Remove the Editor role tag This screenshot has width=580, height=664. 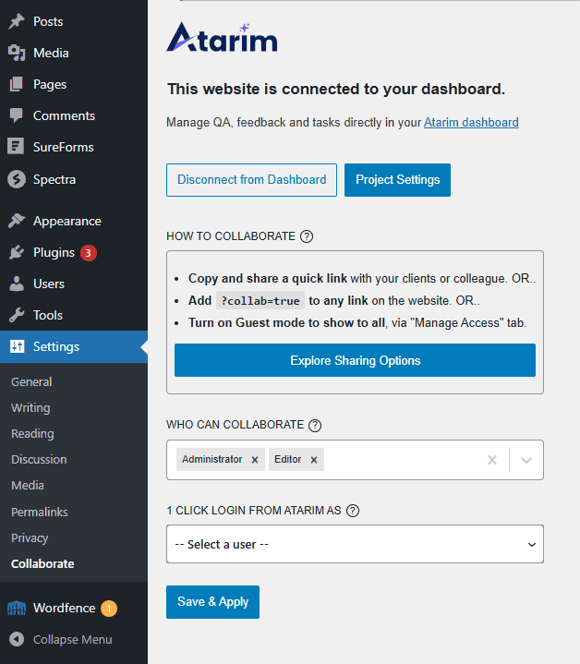point(314,460)
